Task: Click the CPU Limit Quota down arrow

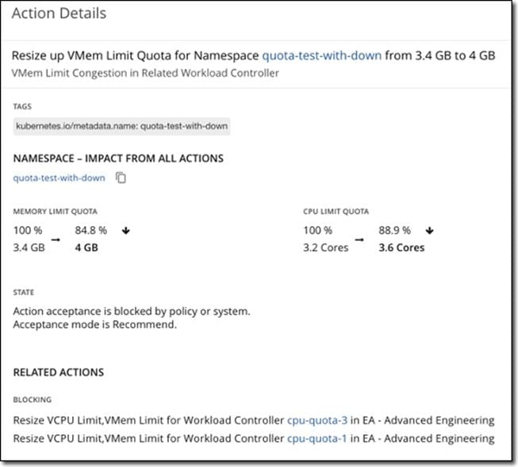Action: 429,231
